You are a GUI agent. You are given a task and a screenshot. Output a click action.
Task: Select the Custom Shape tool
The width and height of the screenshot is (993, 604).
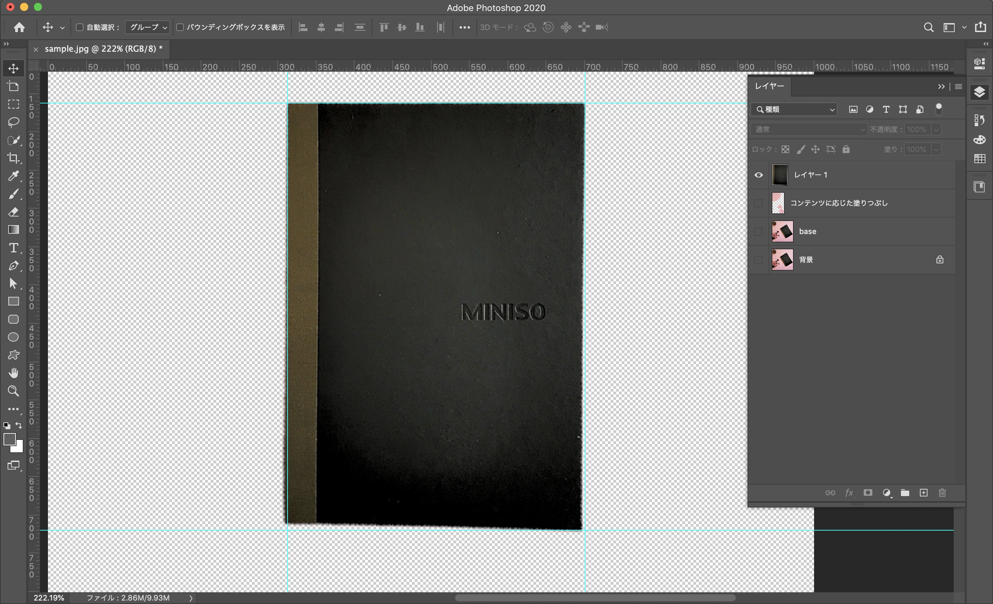pos(13,355)
